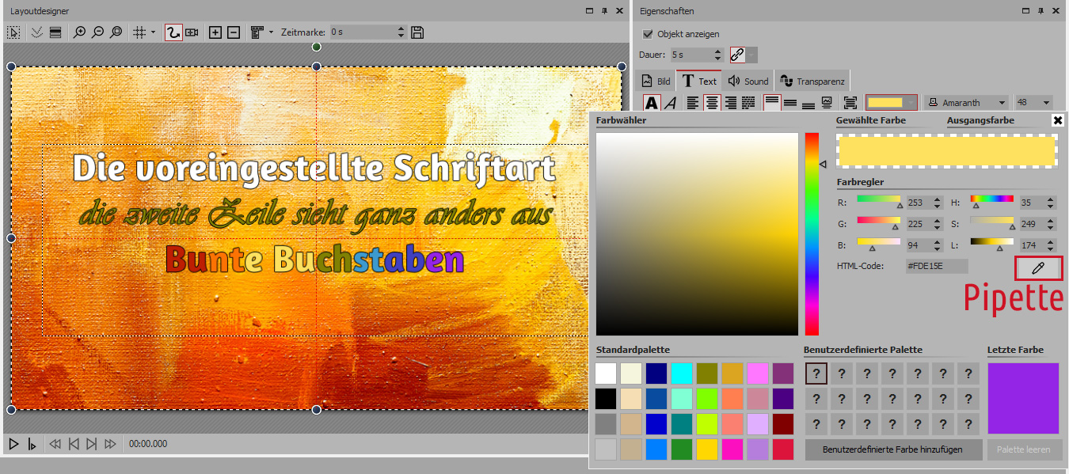The height and width of the screenshot is (474, 1069).
Task: Switch to the Transparenz tab
Action: [x=812, y=81]
